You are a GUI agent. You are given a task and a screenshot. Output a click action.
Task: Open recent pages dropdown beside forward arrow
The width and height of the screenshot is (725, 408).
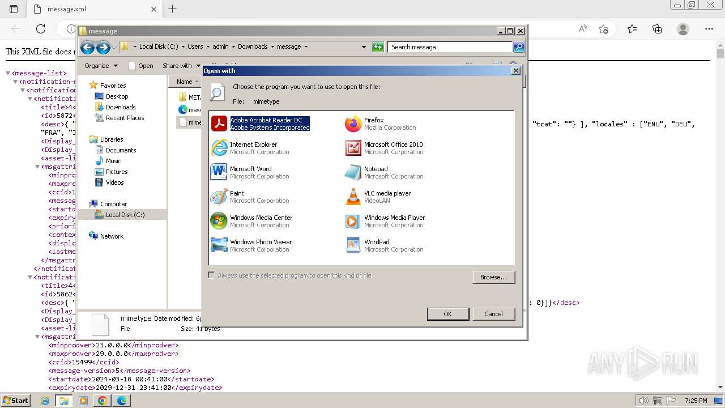pos(114,48)
